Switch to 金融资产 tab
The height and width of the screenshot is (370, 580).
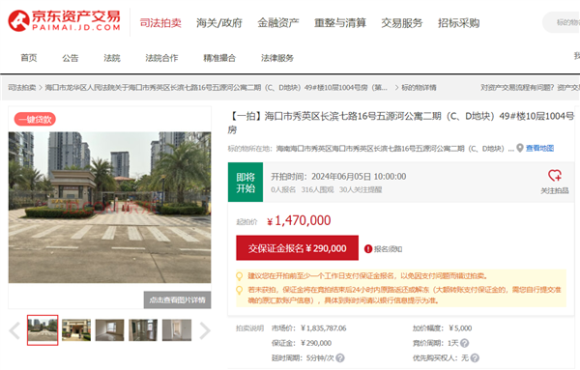click(x=278, y=23)
